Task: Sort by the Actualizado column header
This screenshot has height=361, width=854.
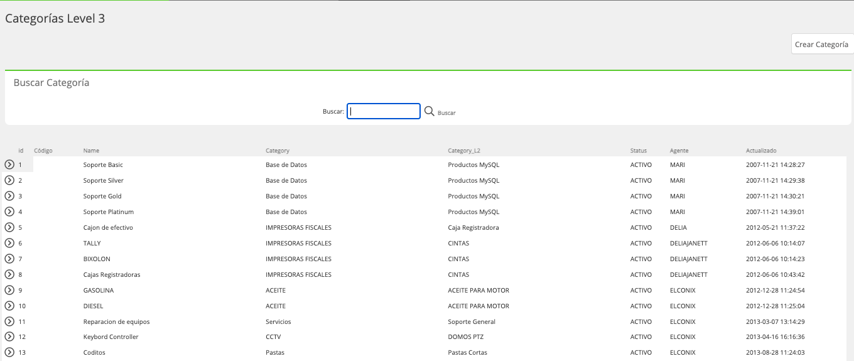Action: 761,151
